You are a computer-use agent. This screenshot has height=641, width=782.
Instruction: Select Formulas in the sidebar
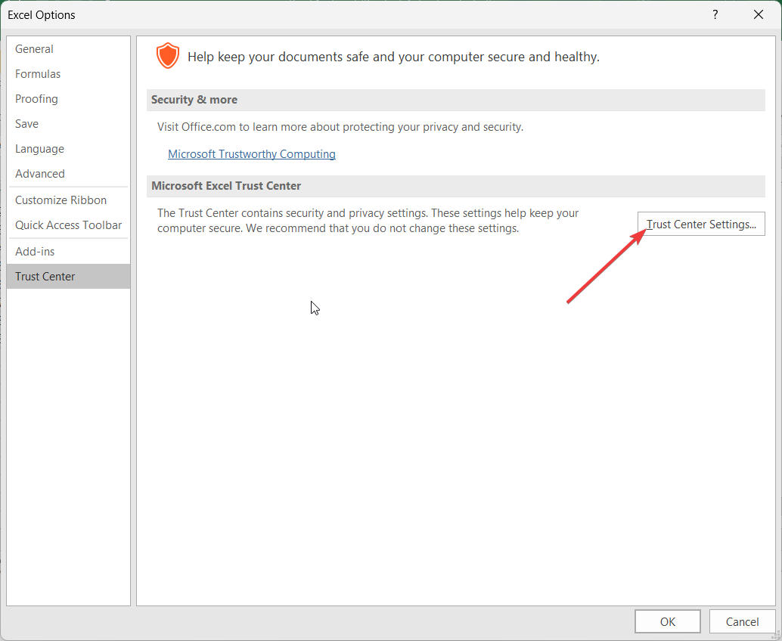click(x=68, y=74)
